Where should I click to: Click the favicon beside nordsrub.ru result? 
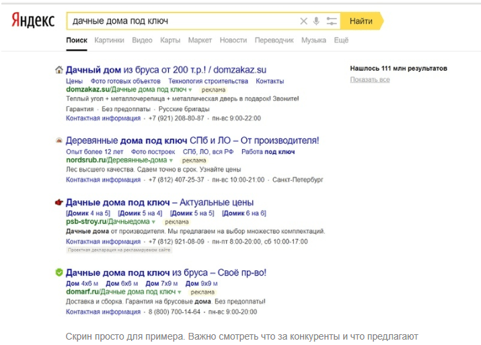click(x=59, y=141)
